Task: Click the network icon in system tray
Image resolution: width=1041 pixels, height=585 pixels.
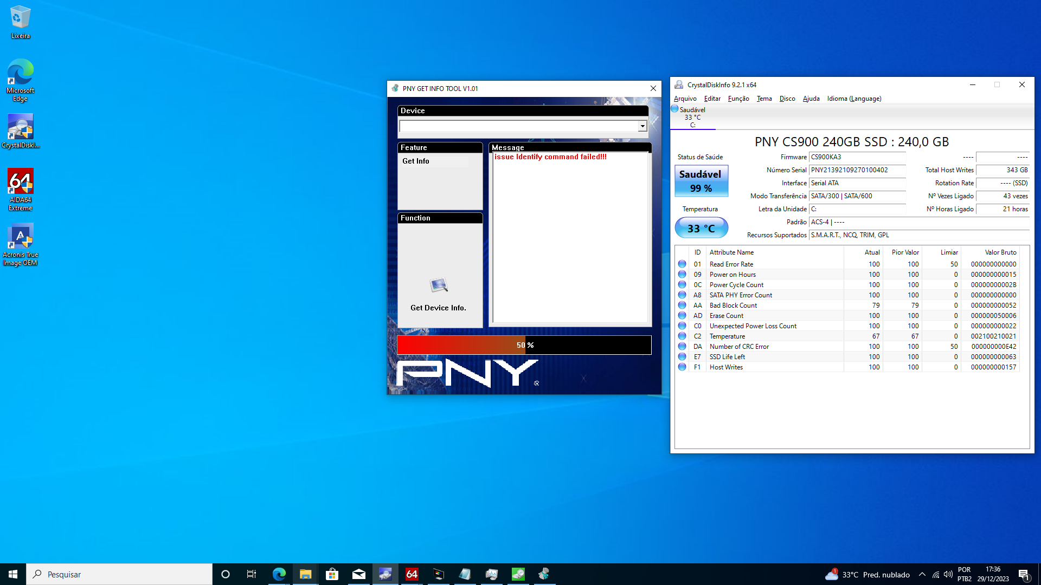Action: pyautogui.click(x=936, y=575)
